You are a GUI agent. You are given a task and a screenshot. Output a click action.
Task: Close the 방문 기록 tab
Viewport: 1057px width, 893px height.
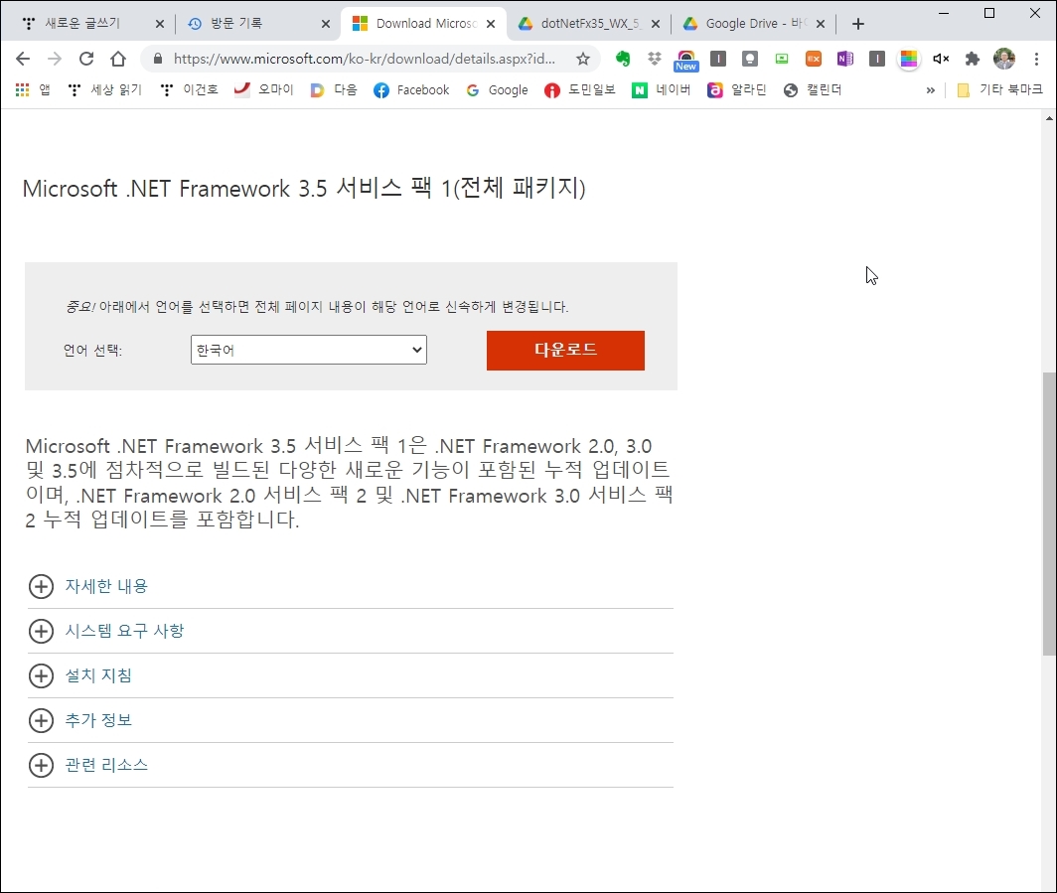[326, 24]
